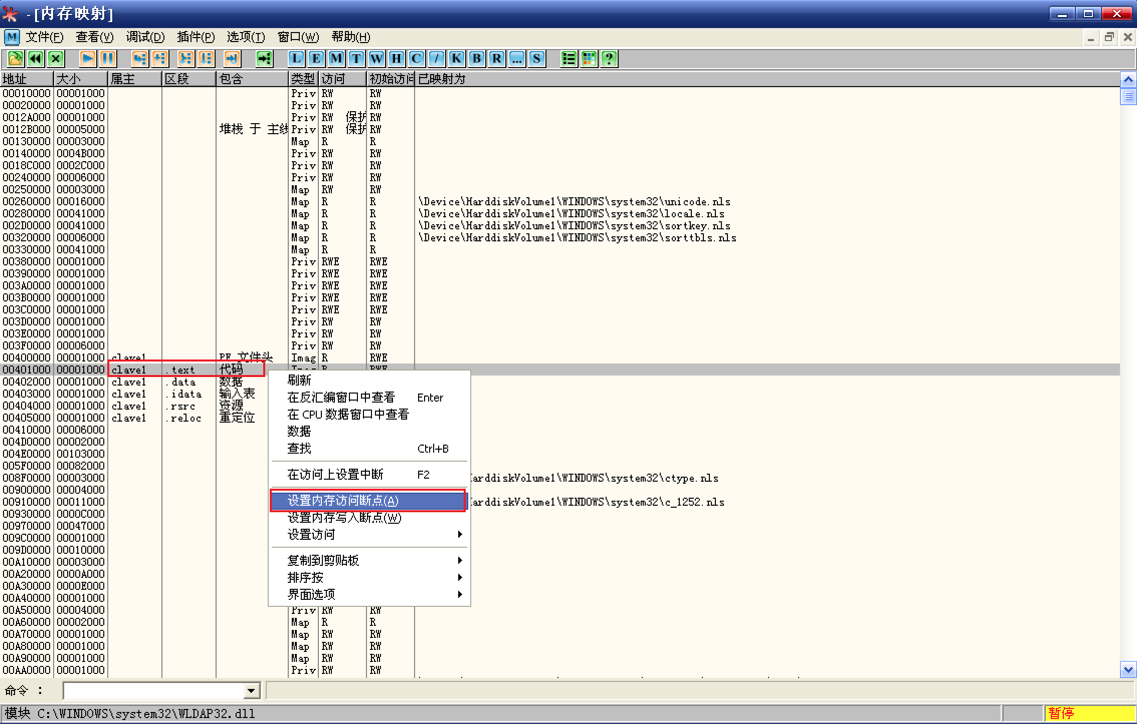Open CPU window via C icon
The width and height of the screenshot is (1137, 724).
point(416,59)
